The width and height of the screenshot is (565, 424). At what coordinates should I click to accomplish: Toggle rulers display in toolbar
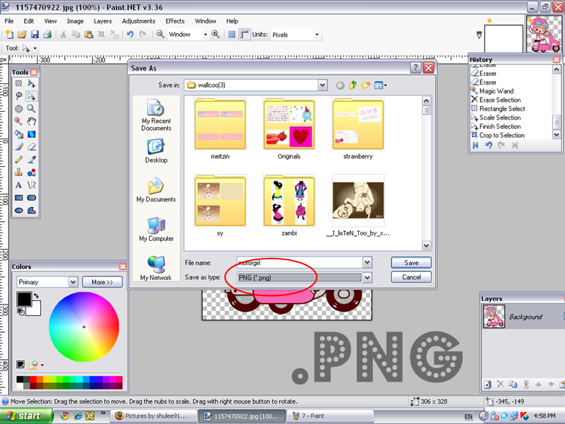tap(244, 34)
